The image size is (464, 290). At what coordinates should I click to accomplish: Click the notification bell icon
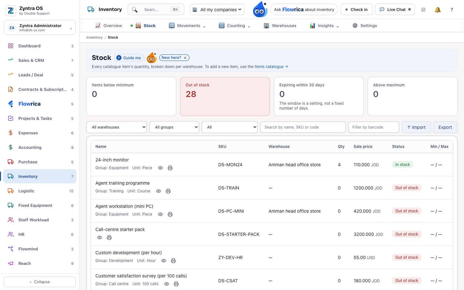point(438,10)
